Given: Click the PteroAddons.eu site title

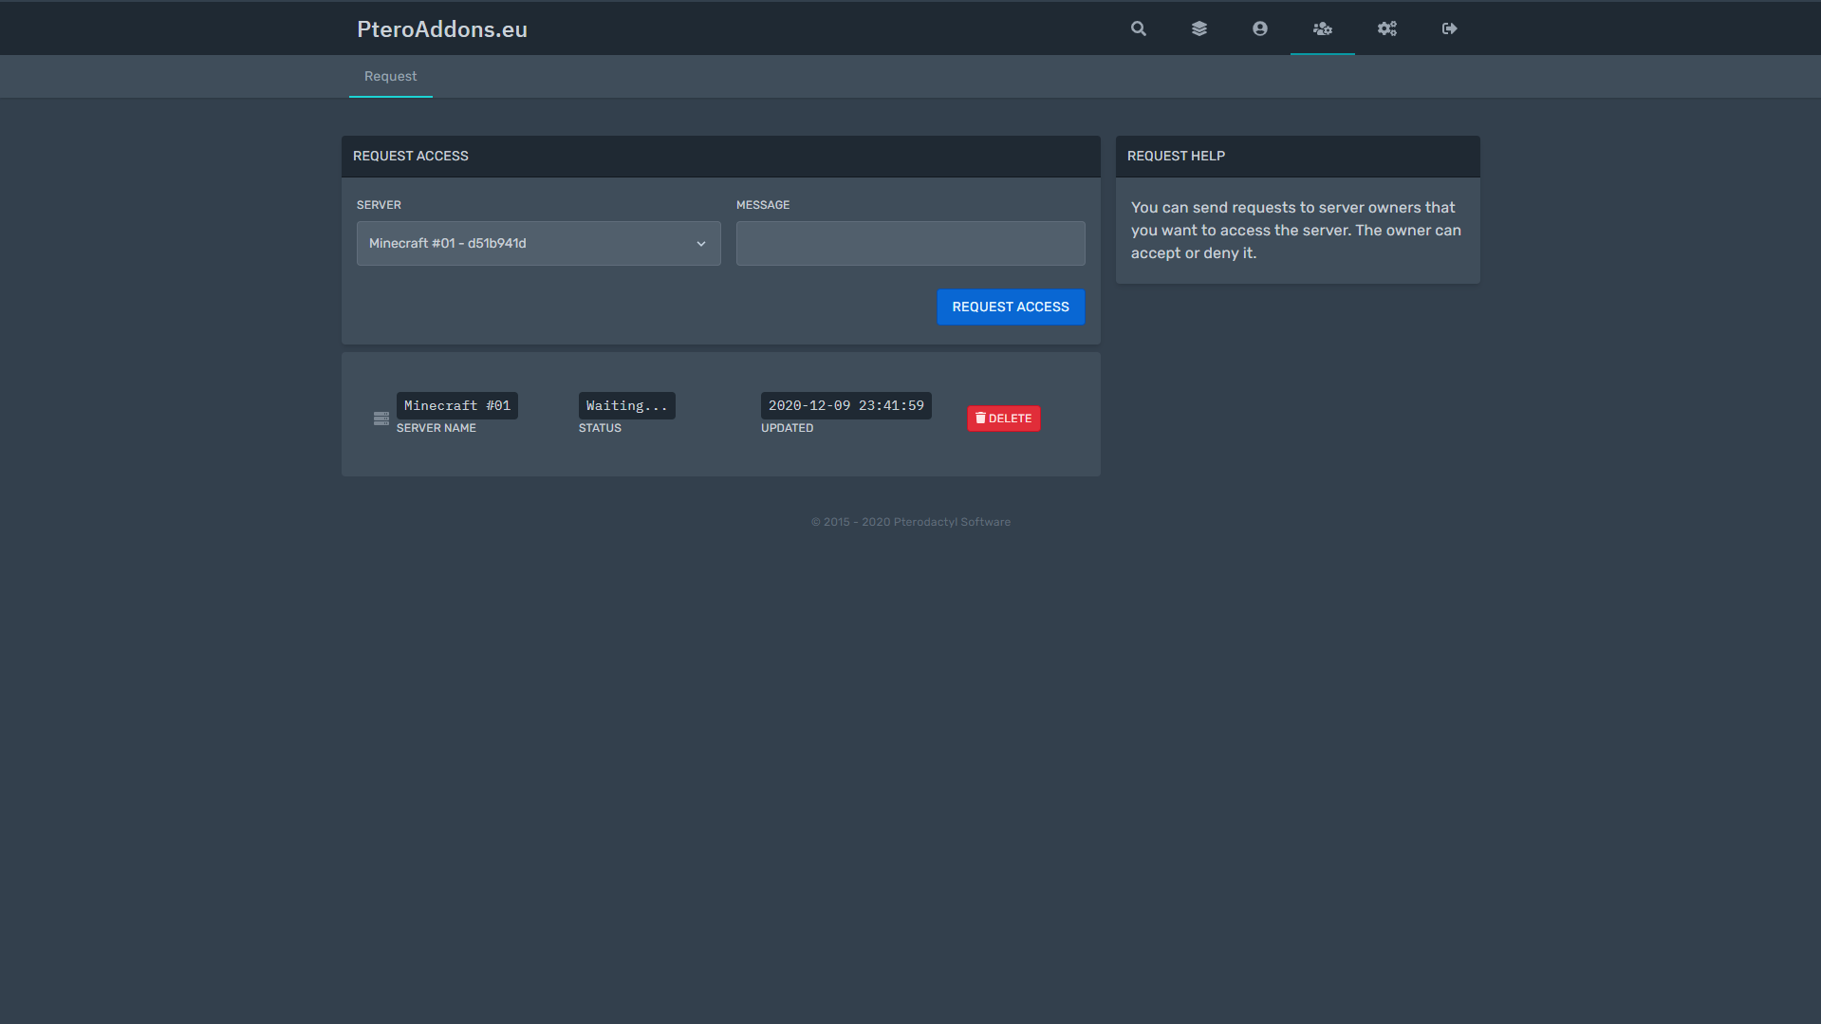Looking at the screenshot, I should (x=442, y=29).
